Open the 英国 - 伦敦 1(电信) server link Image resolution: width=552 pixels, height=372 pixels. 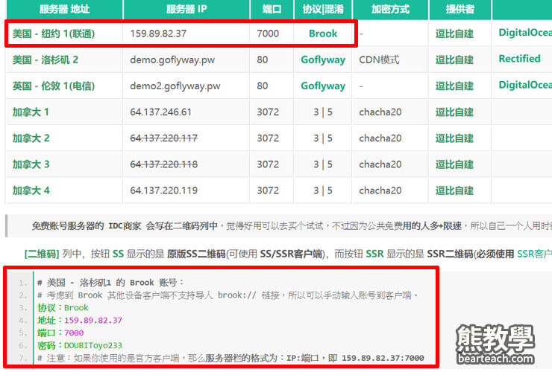click(54, 86)
